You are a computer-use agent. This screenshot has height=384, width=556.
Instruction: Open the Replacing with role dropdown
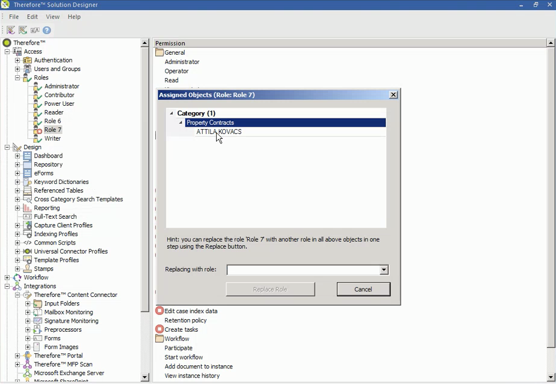pos(383,270)
